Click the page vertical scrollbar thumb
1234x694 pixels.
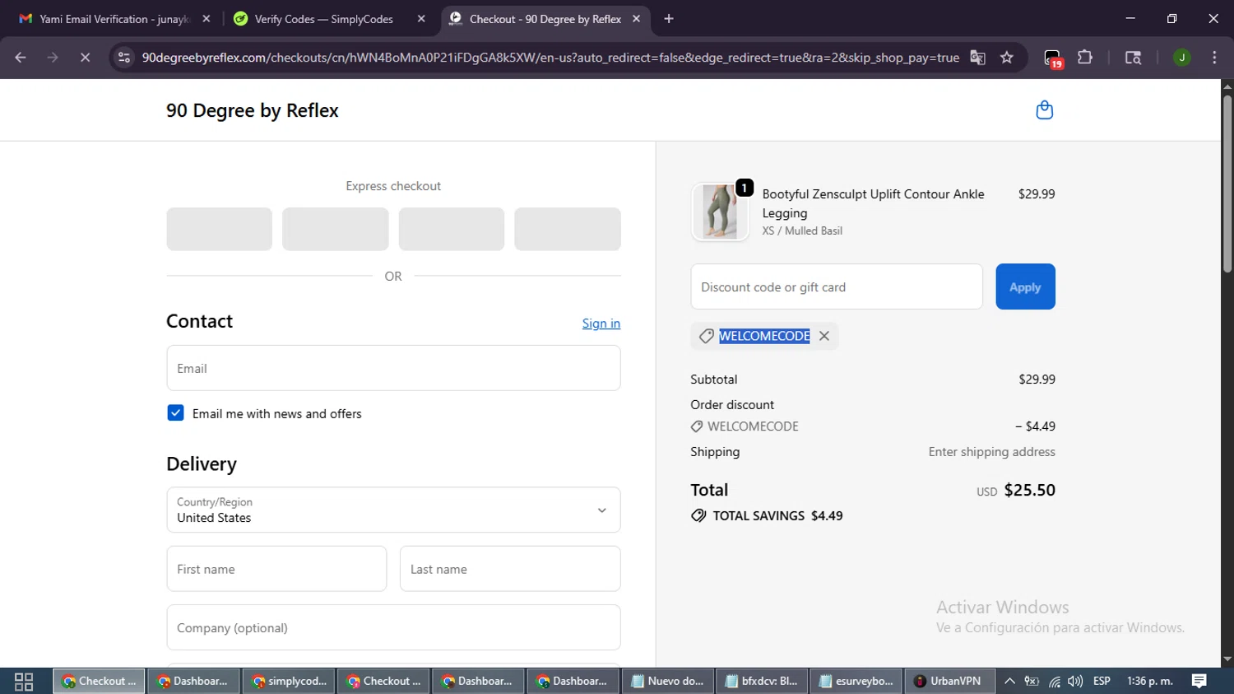(1227, 184)
